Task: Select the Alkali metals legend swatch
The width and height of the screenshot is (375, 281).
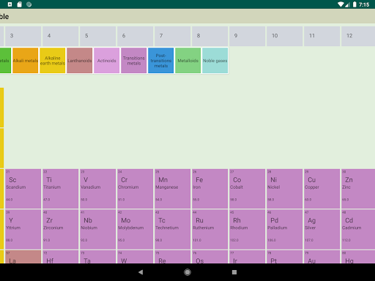Action: click(x=26, y=61)
